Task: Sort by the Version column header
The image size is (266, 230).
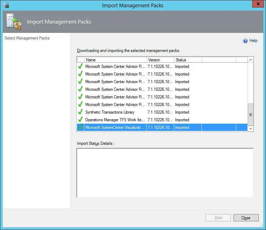Action: [160, 60]
